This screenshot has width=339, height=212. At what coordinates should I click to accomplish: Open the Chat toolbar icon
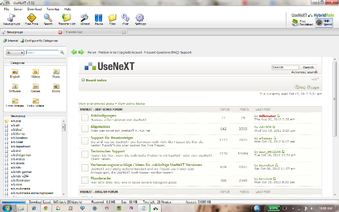125,19
